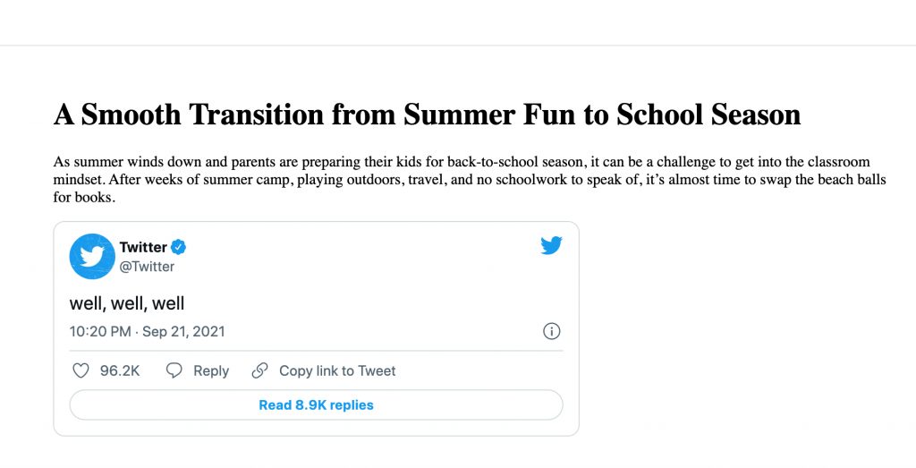Viewport: 916px width, 468px height.
Task: Click the chain link icon
Action: tap(259, 370)
